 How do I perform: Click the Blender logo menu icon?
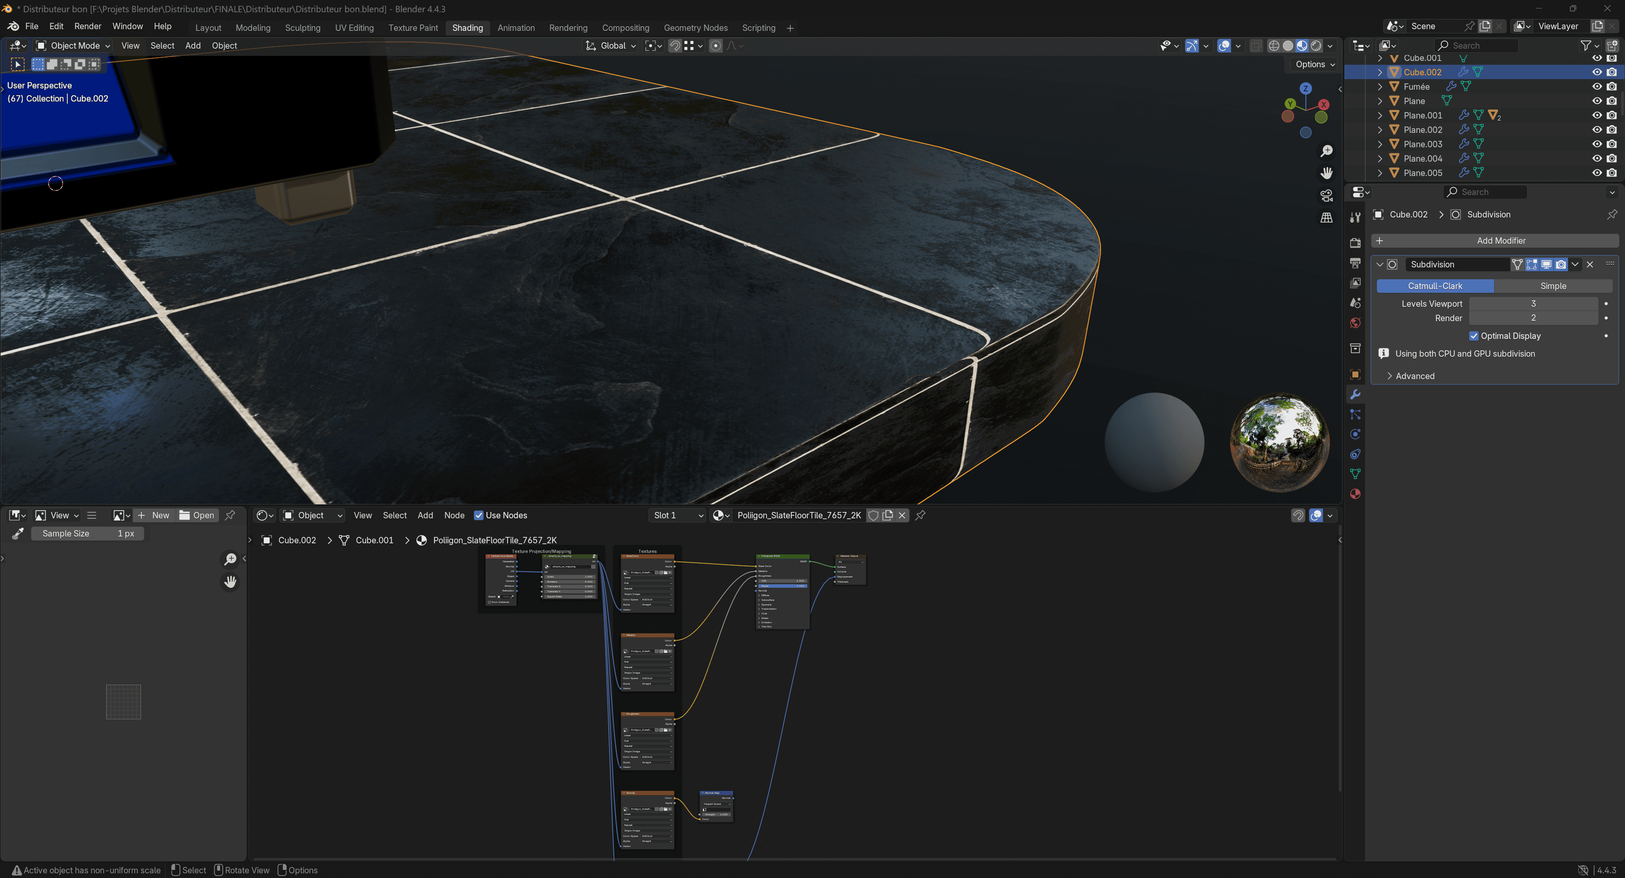(x=13, y=27)
